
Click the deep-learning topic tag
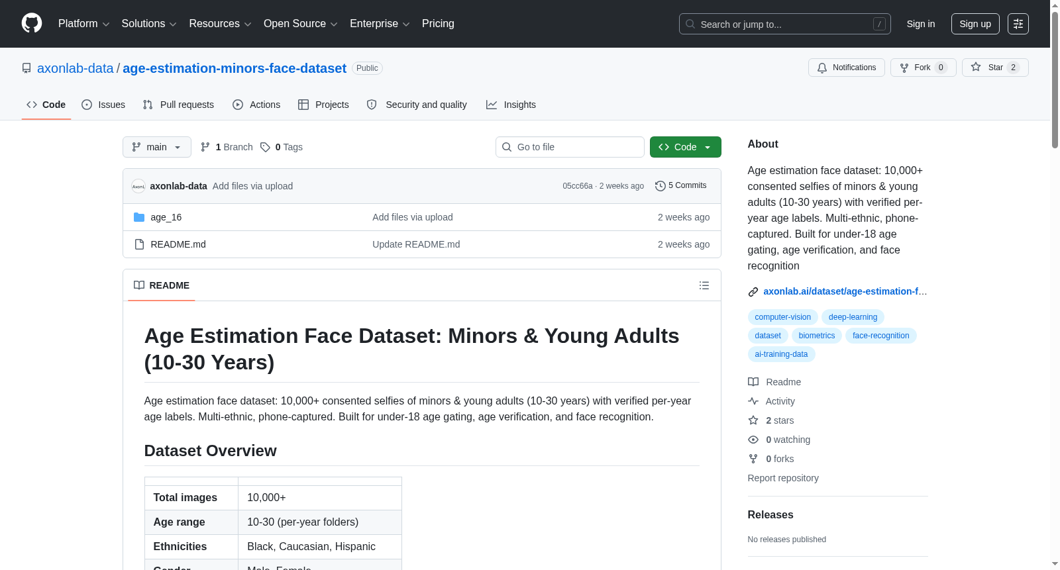click(853, 317)
